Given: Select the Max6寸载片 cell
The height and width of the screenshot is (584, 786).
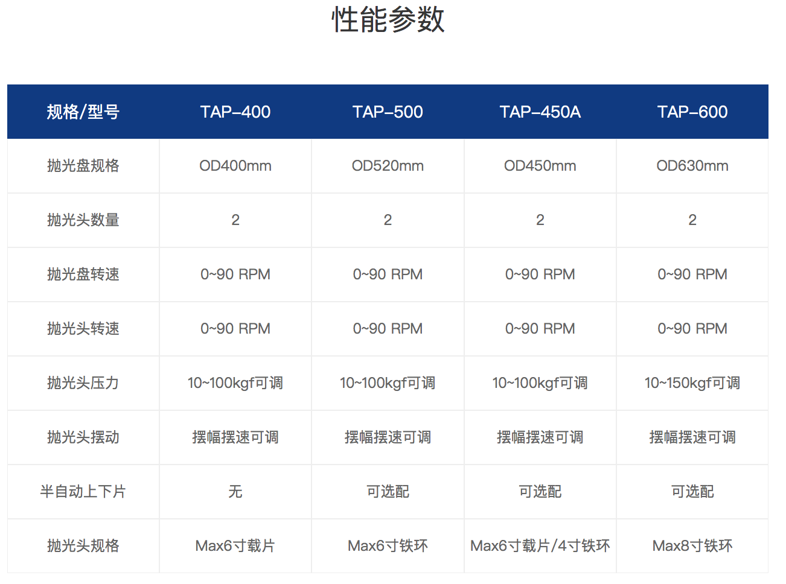Looking at the screenshot, I should click(235, 546).
